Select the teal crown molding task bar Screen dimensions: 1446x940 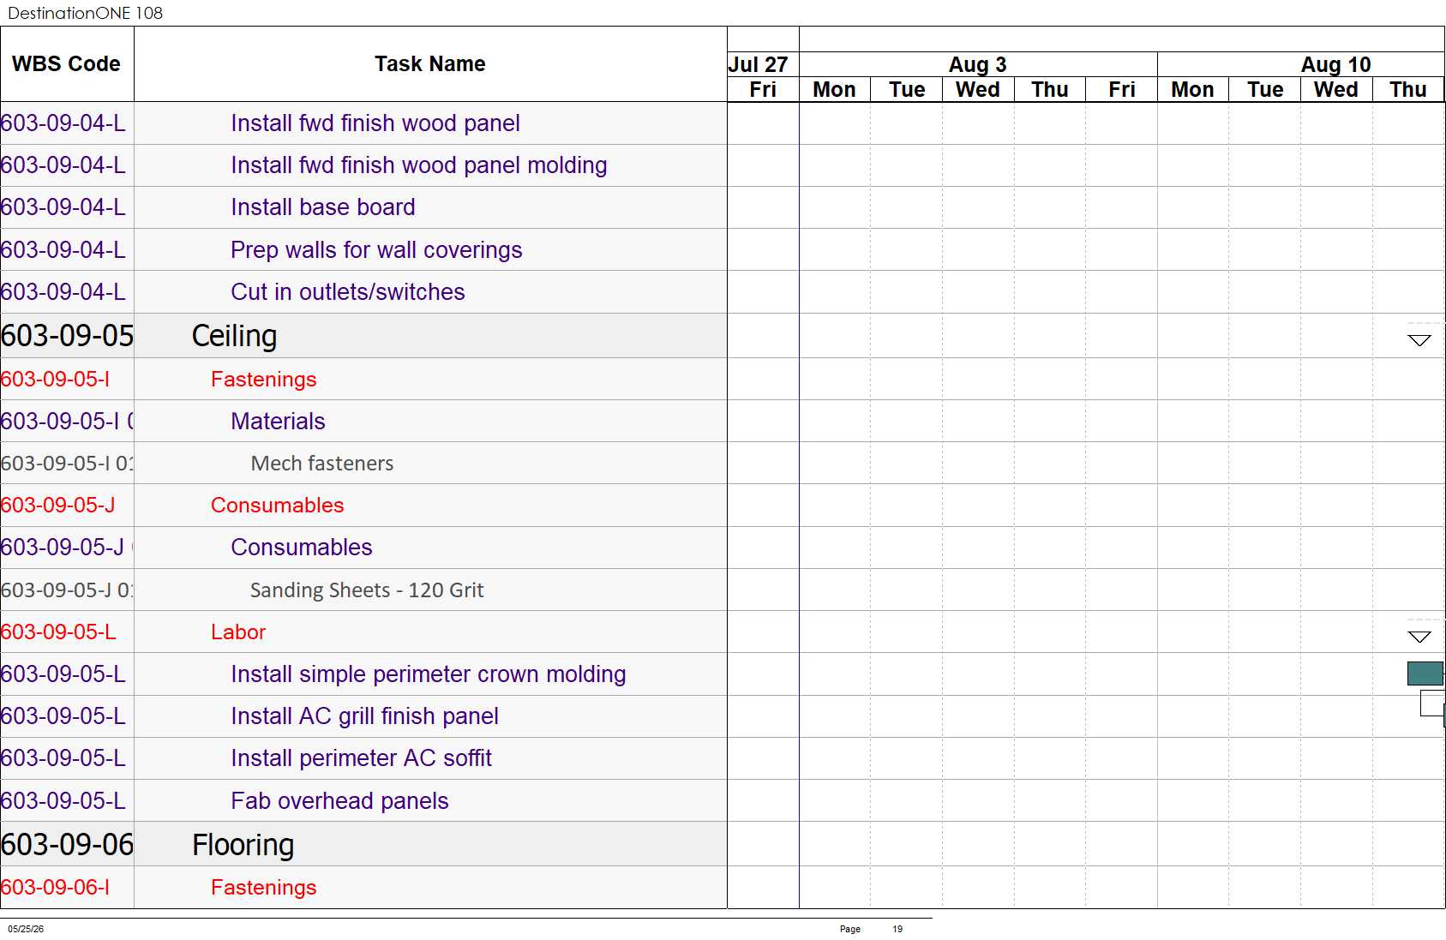(x=1425, y=674)
